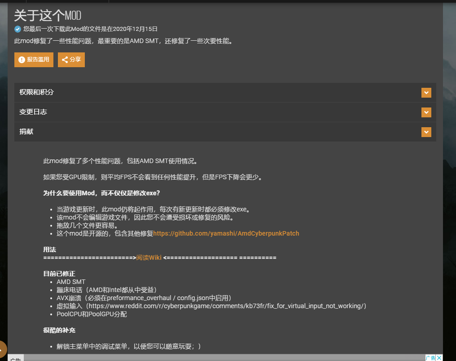456x361 pixels.
Task: Click the 权限和积分 section header text
Action: tap(36, 92)
